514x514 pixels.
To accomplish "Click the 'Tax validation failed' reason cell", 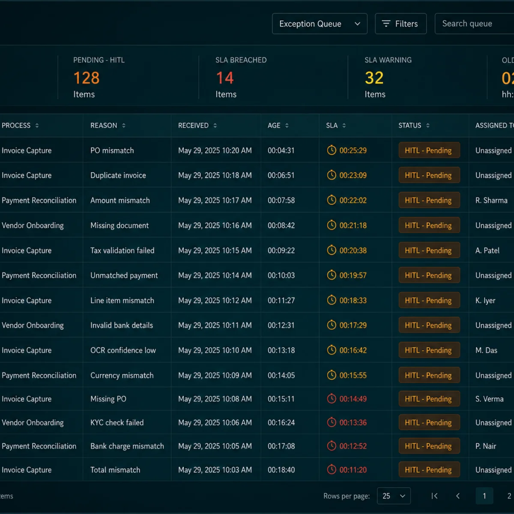I will 123,250.
